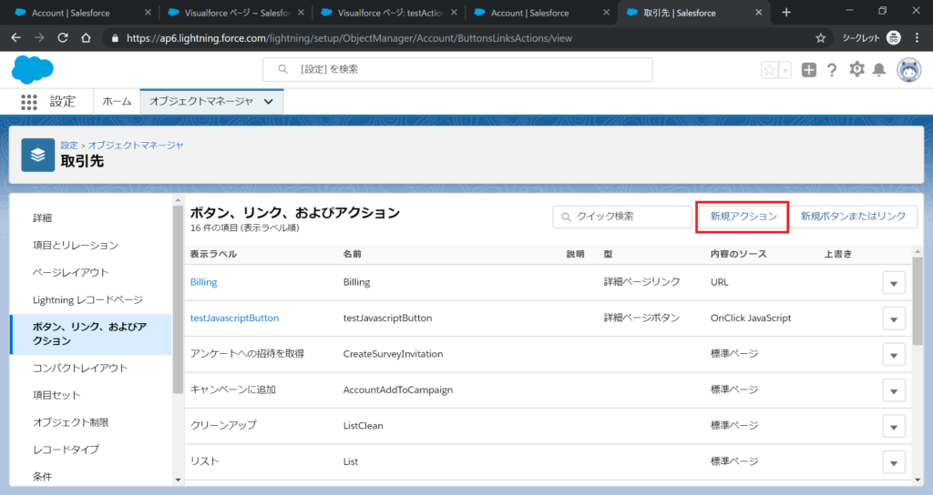Select ページレイアウト in the sidebar
The width and height of the screenshot is (933, 495).
click(x=71, y=272)
